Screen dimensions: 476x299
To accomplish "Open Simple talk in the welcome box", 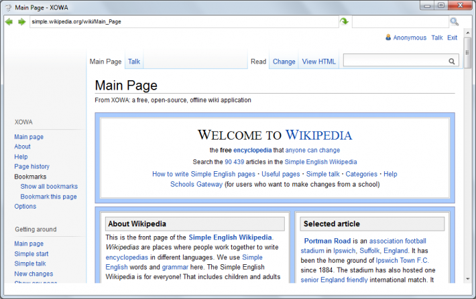I will tap(322, 174).
